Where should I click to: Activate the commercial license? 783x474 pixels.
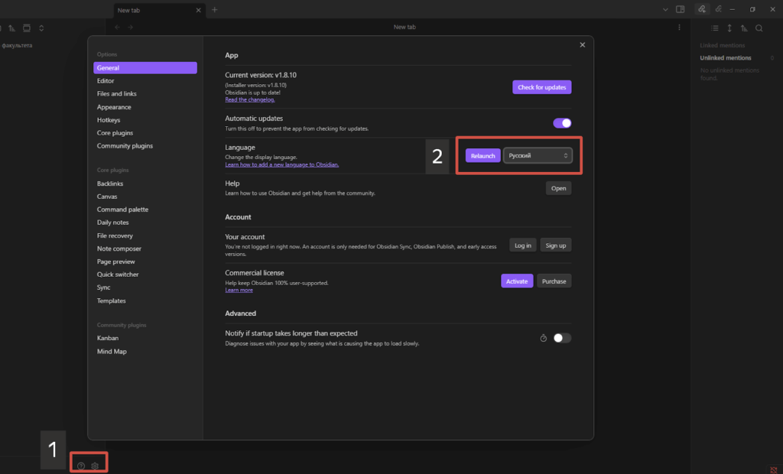click(517, 281)
